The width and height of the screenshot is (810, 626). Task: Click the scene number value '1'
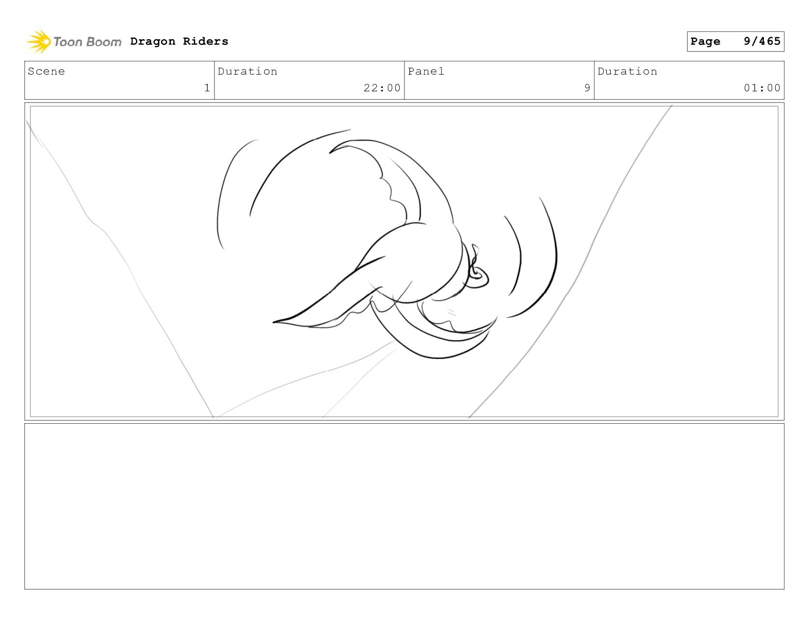click(x=207, y=88)
